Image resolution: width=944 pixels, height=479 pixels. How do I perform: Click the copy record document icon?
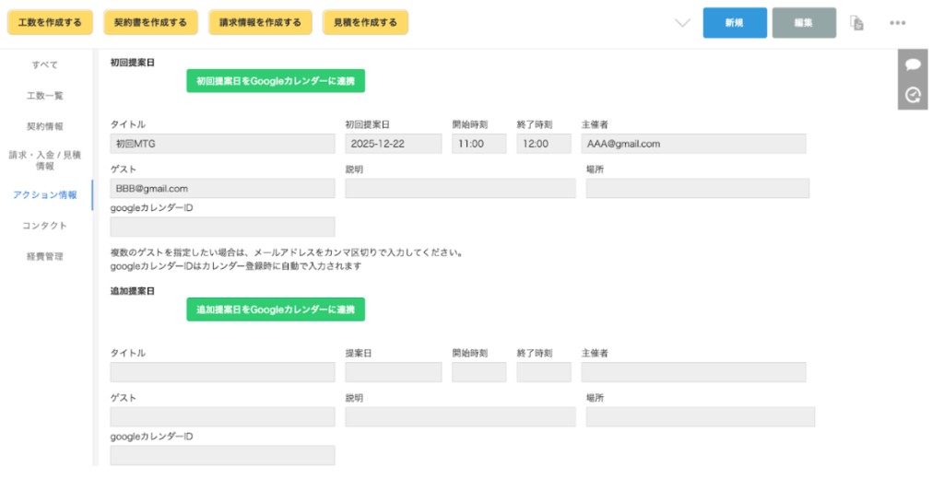click(856, 23)
